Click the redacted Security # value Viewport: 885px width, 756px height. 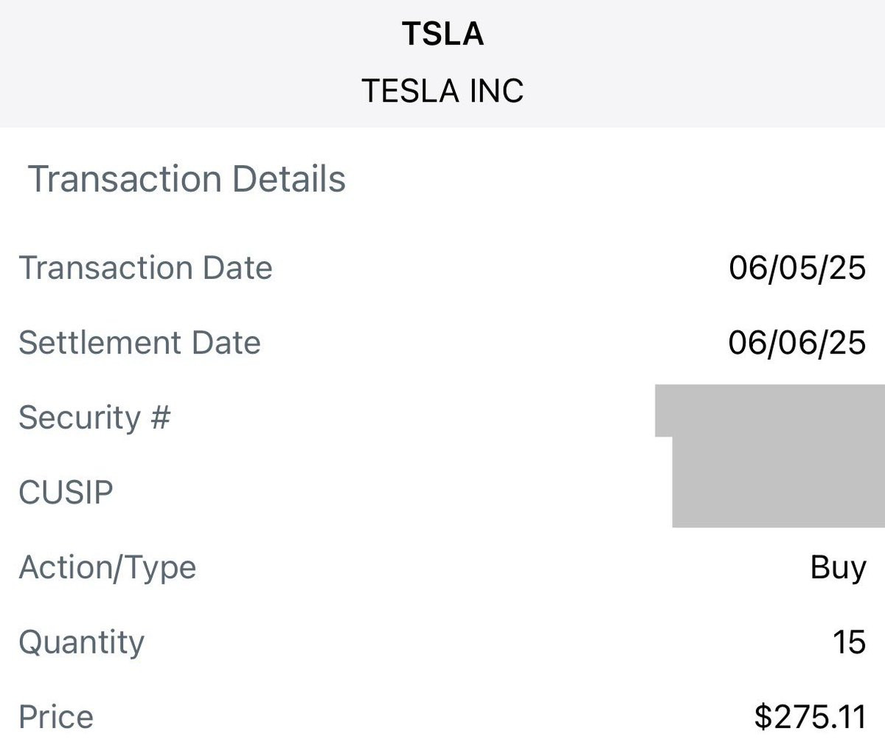click(x=769, y=410)
